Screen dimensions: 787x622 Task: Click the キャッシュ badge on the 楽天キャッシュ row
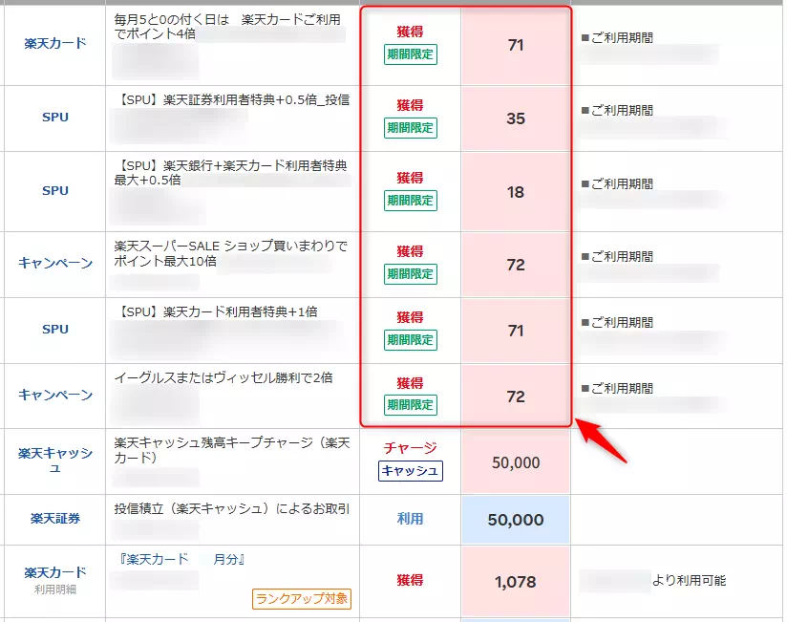pos(411,471)
